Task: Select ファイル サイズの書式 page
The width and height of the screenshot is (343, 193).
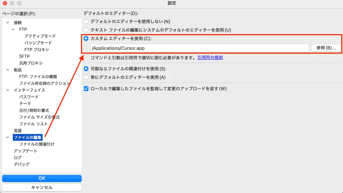Action: [39, 117]
